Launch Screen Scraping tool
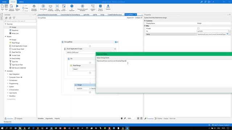232x130 pixels. click(50, 8)
